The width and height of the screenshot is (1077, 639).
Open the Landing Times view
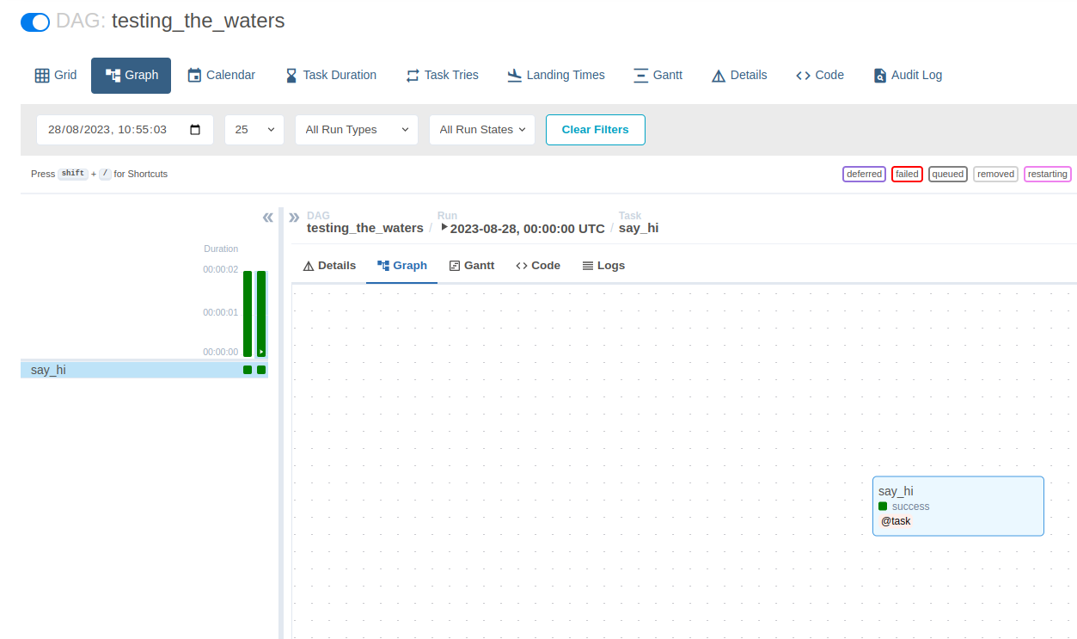[555, 75]
